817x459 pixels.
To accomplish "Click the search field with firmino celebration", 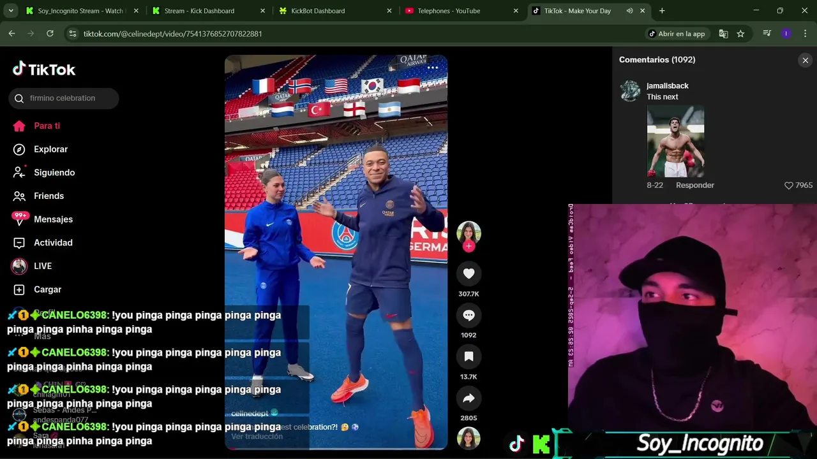I will pos(64,98).
